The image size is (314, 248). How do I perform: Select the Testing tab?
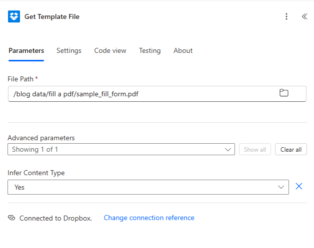coord(149,50)
